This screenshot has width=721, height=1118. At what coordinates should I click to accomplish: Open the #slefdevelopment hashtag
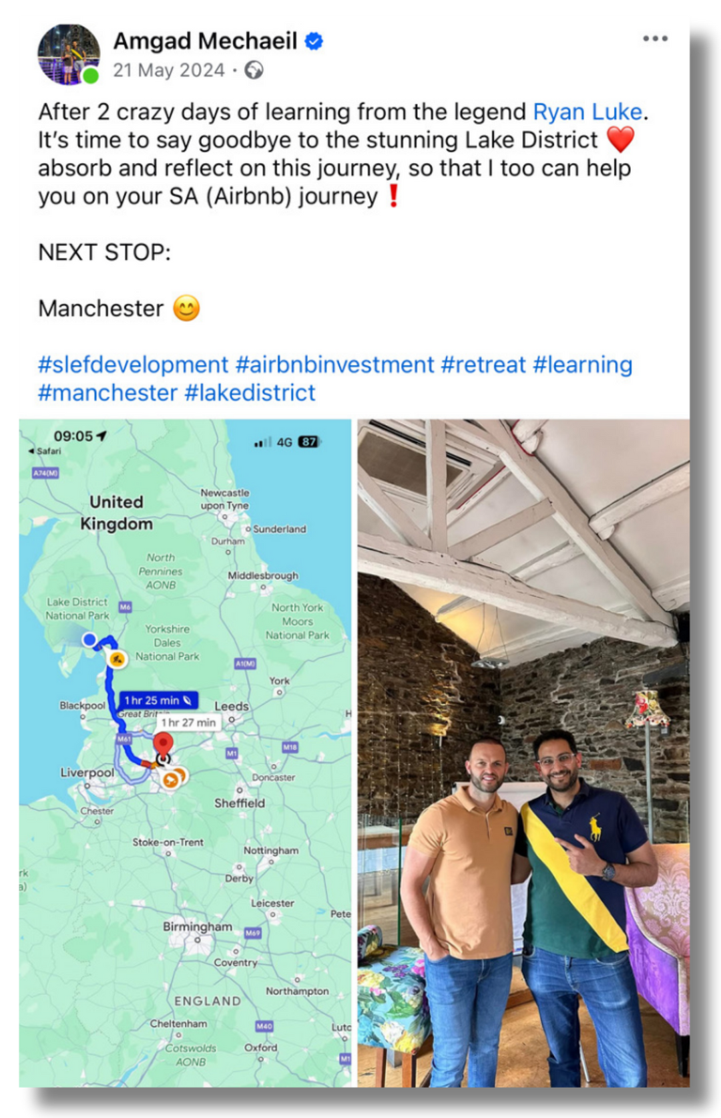pyautogui.click(x=133, y=365)
